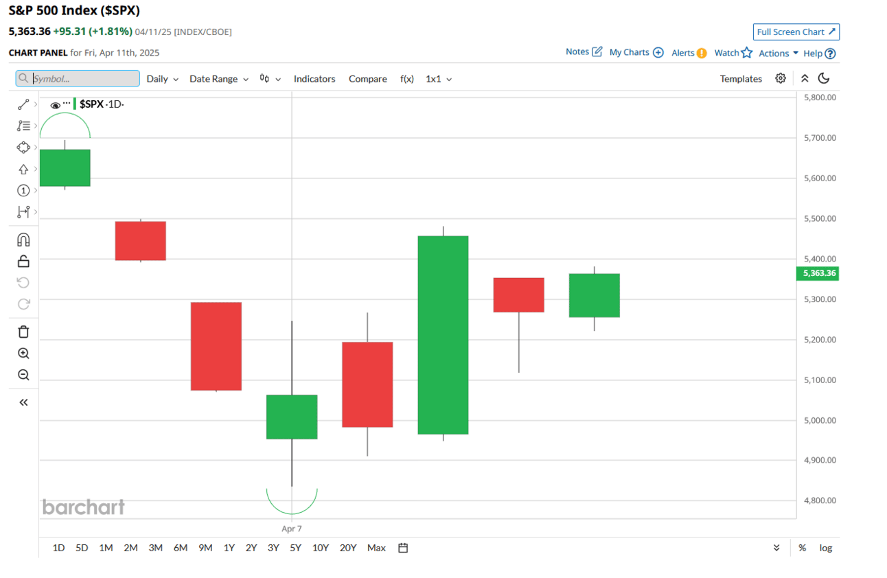This screenshot has width=887, height=578.
Task: Choose the 3M time range
Action: pyautogui.click(x=156, y=548)
